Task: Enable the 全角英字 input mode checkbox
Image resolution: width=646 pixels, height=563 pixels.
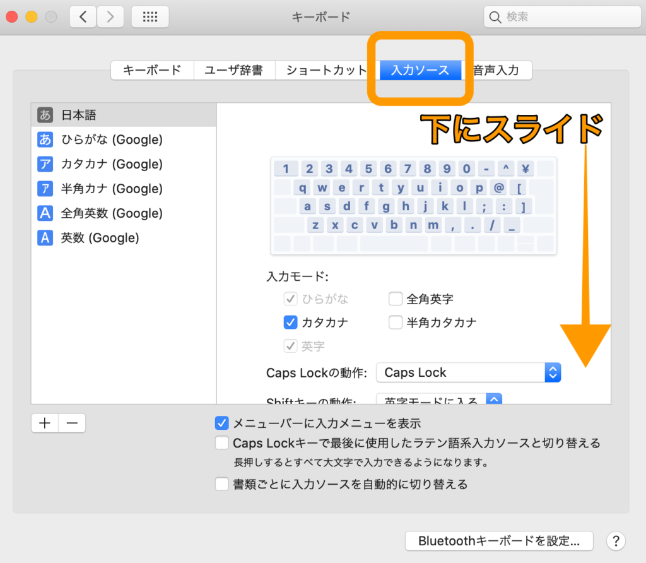Action: coord(396,299)
